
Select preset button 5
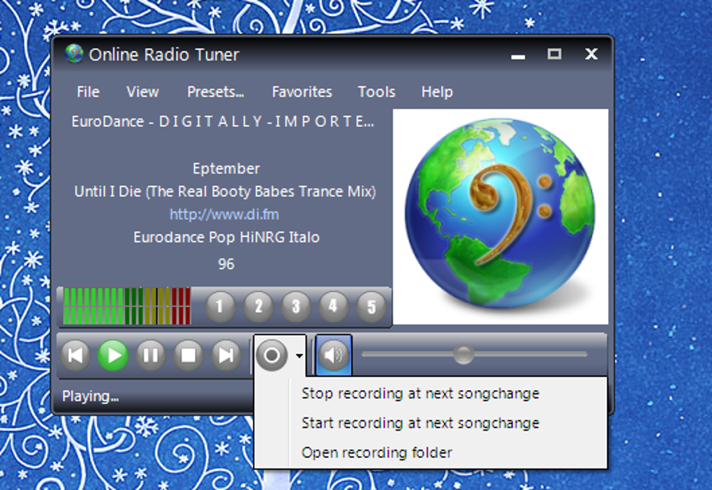(x=371, y=306)
